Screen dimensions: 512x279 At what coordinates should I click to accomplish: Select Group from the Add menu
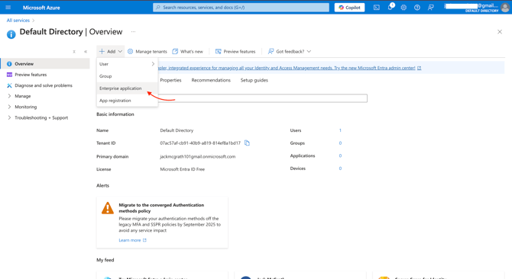[x=127, y=76]
